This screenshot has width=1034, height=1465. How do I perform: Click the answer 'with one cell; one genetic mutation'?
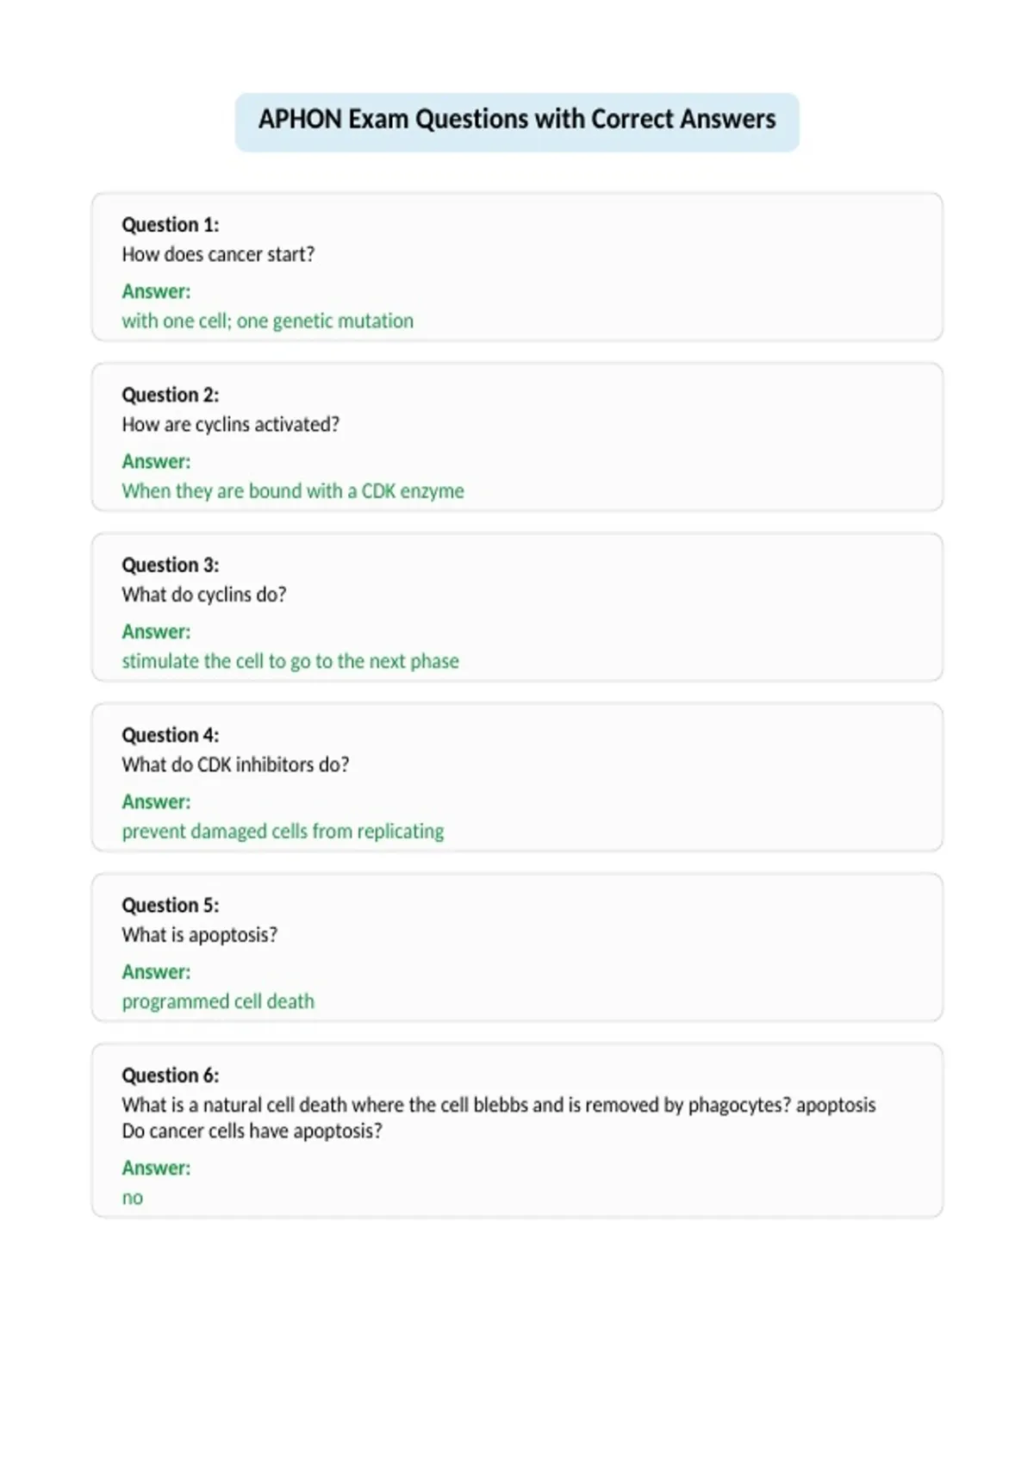(267, 321)
